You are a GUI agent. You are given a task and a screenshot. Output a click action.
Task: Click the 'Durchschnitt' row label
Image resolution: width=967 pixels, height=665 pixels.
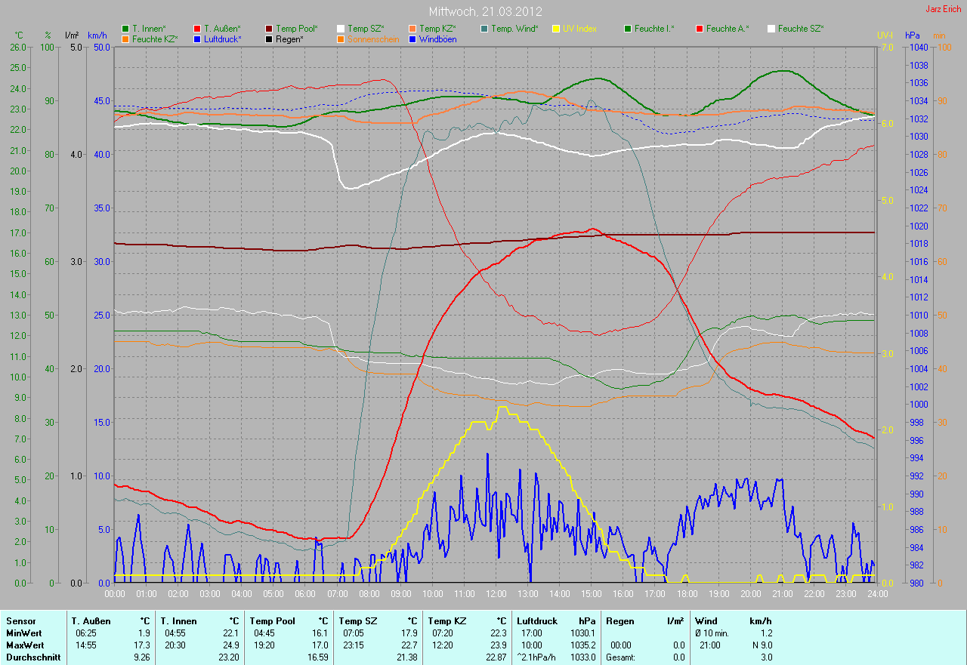pos(32,657)
